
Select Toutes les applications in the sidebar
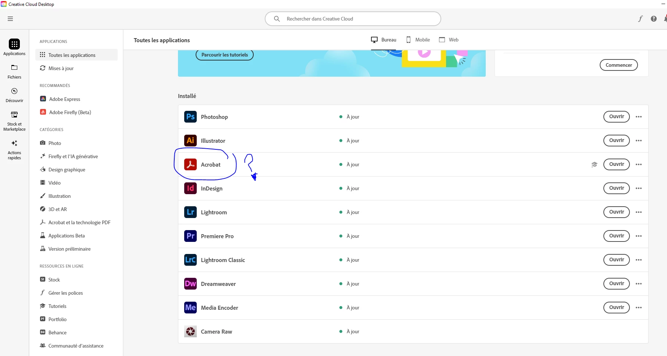(x=76, y=55)
